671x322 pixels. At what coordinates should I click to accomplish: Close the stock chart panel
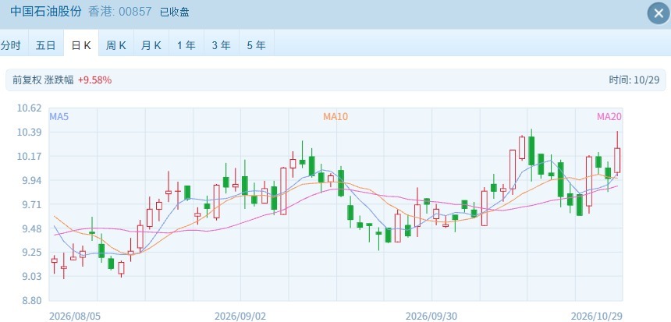659,13
